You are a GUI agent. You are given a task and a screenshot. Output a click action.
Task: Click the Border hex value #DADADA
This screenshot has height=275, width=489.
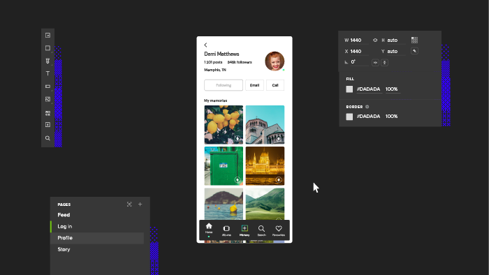(x=369, y=116)
